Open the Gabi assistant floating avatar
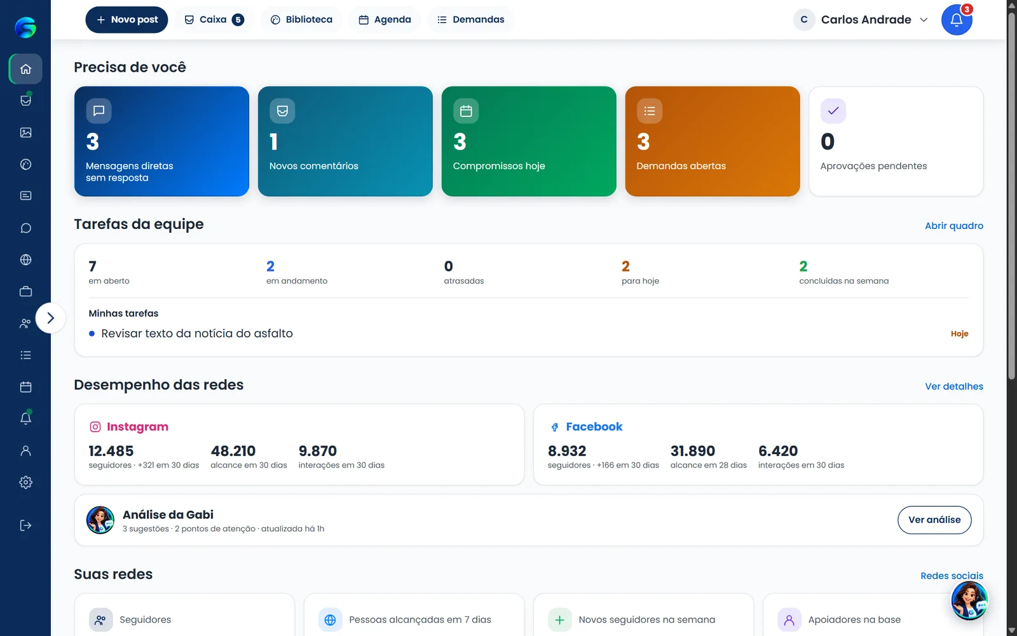This screenshot has width=1017, height=636. pos(969,600)
